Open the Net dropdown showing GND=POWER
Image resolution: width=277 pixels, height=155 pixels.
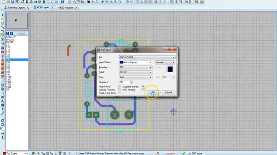click(147, 57)
